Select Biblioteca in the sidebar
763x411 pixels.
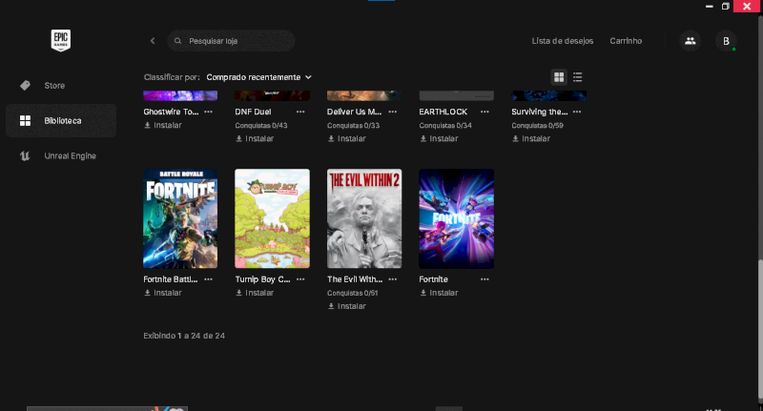click(61, 120)
